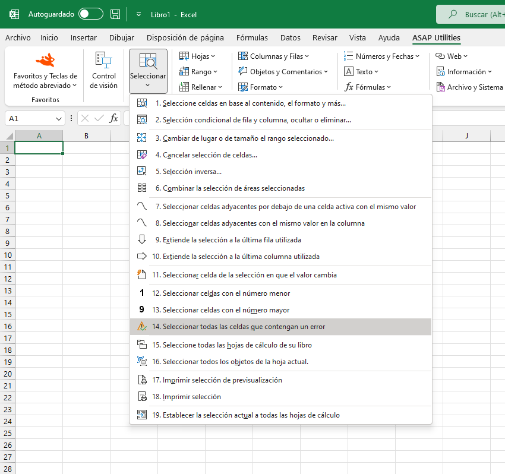Open the quick access toolbar customize arrow
505x474 pixels.
pos(138,14)
